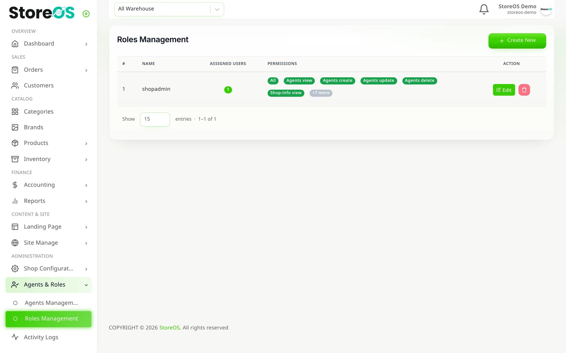Click the Inventory archive icon

15,159
